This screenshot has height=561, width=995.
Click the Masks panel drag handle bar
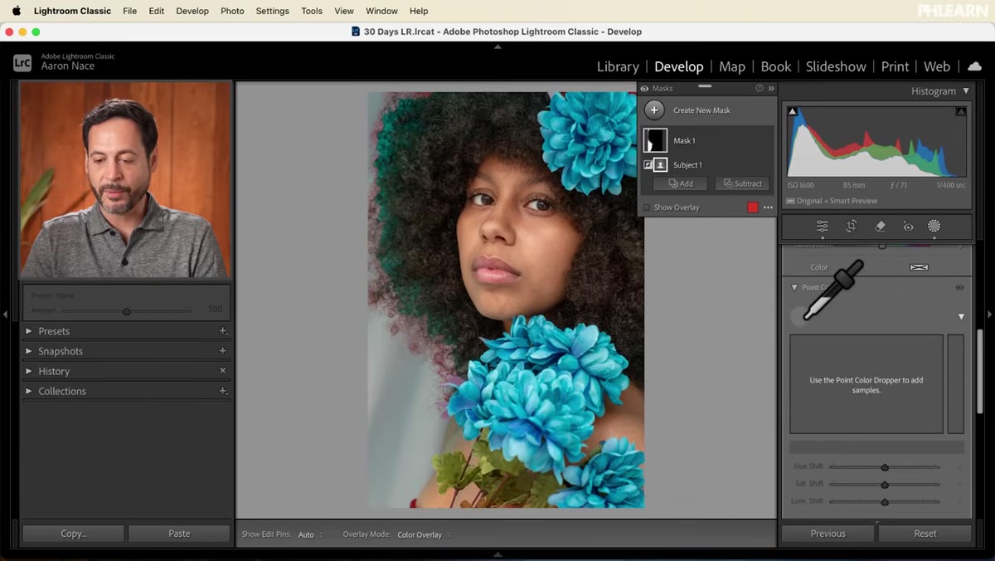(705, 85)
